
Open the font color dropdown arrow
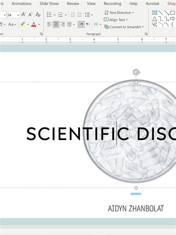click(x=39, y=24)
